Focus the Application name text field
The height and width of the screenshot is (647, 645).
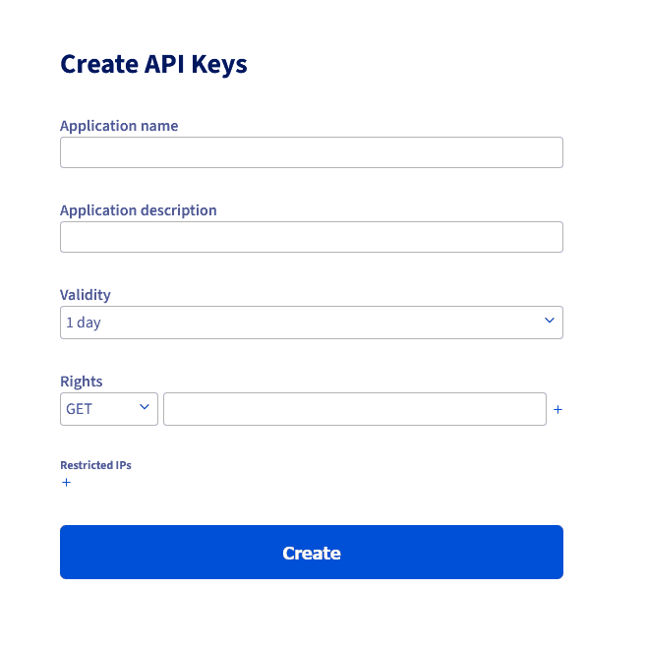[x=311, y=152]
